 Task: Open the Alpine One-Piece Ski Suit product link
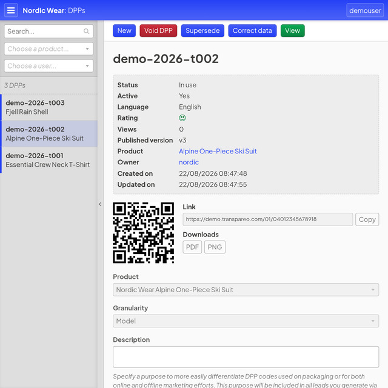point(218,151)
